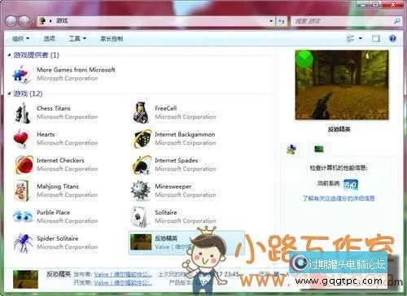Select the Internet Checkers title text
Viewport: 407px width, 296px height.
pos(60,160)
